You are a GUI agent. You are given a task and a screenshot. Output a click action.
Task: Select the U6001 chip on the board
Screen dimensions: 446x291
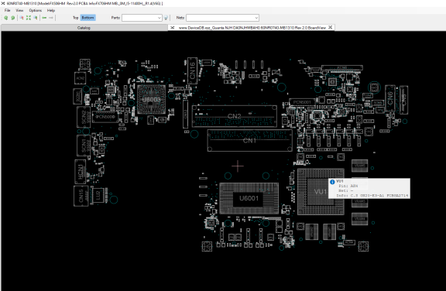(249, 198)
